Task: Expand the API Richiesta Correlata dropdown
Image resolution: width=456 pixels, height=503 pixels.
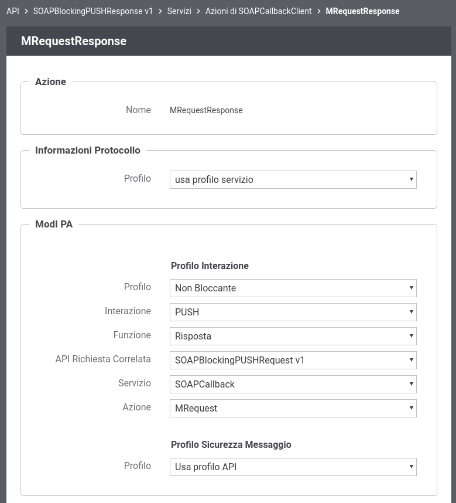Action: pyautogui.click(x=293, y=360)
